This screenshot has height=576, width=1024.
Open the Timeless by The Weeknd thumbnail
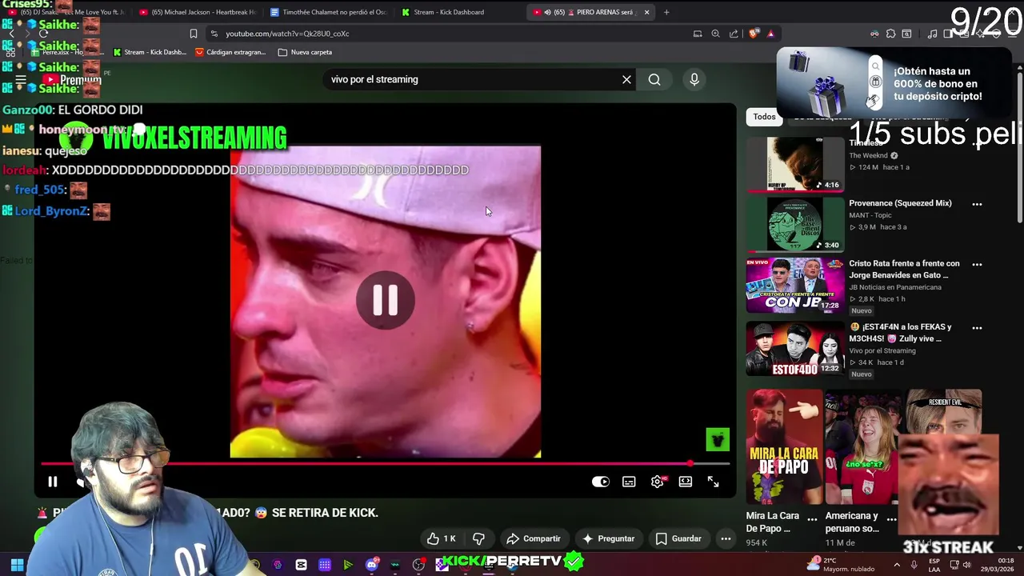coord(794,164)
